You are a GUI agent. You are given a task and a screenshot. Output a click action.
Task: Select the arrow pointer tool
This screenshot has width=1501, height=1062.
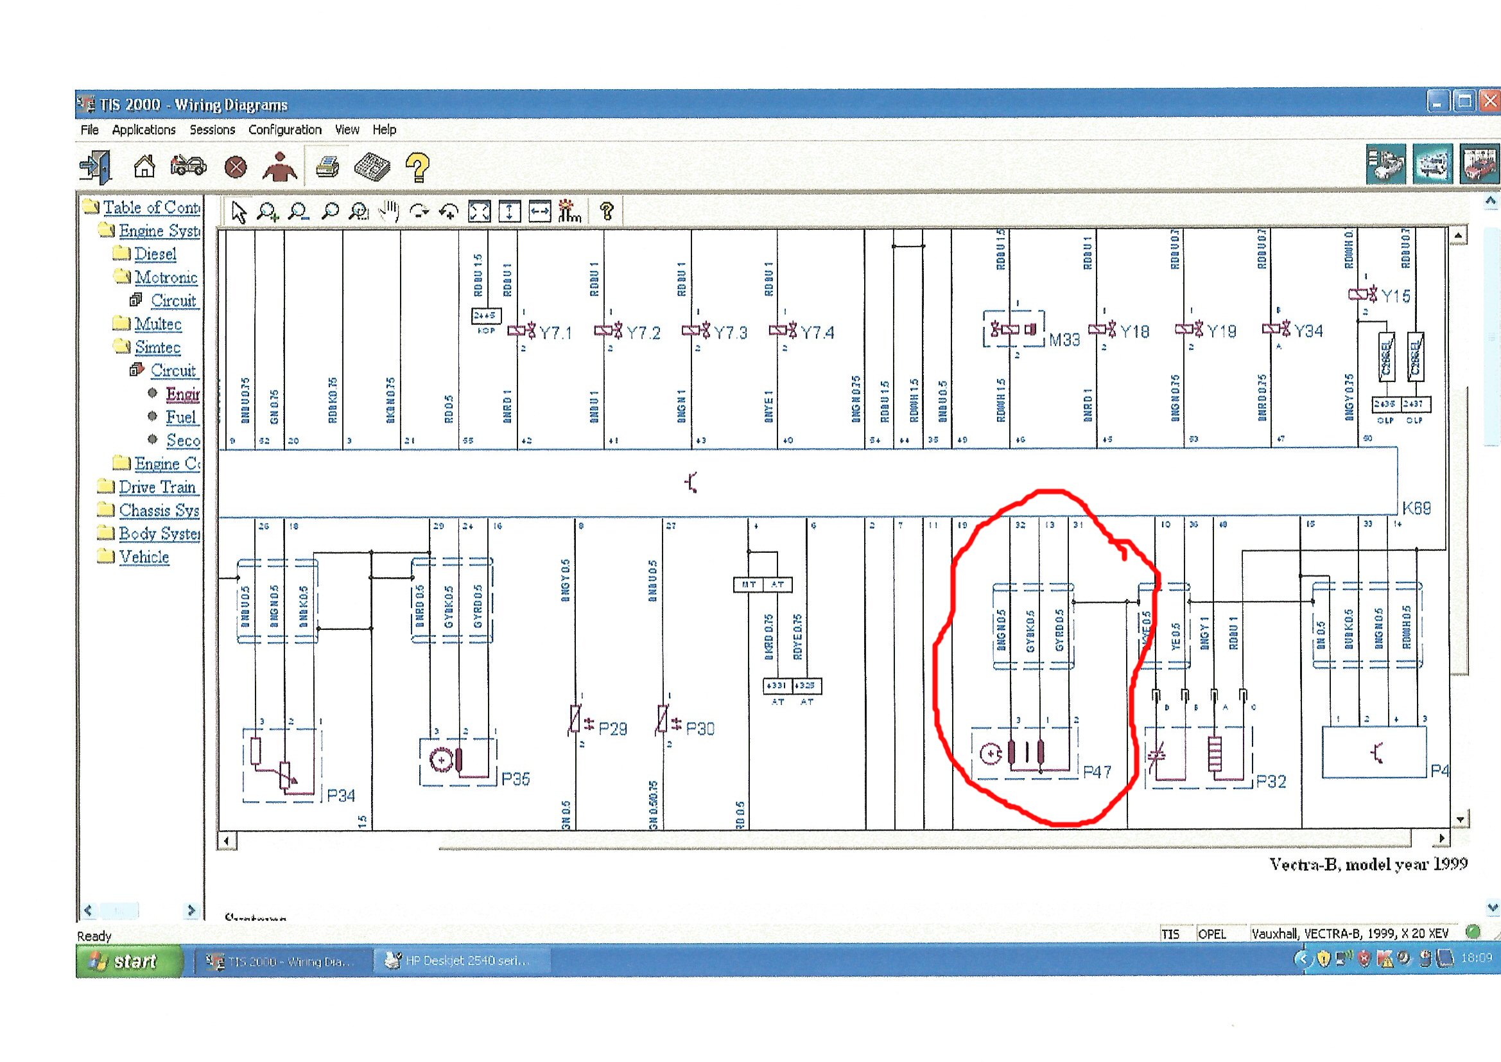(239, 212)
